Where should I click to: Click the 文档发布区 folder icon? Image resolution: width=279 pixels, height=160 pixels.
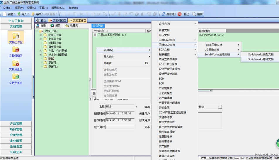pyautogui.click(x=16, y=77)
